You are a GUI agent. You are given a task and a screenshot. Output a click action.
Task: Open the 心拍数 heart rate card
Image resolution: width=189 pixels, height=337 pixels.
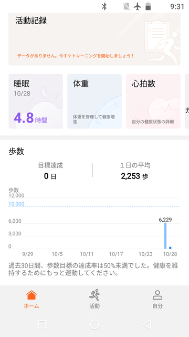click(x=153, y=101)
